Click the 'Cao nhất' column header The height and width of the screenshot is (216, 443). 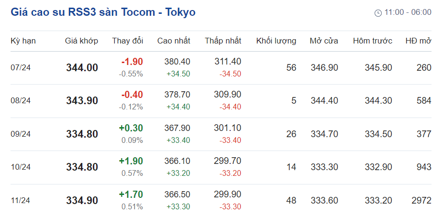click(174, 41)
